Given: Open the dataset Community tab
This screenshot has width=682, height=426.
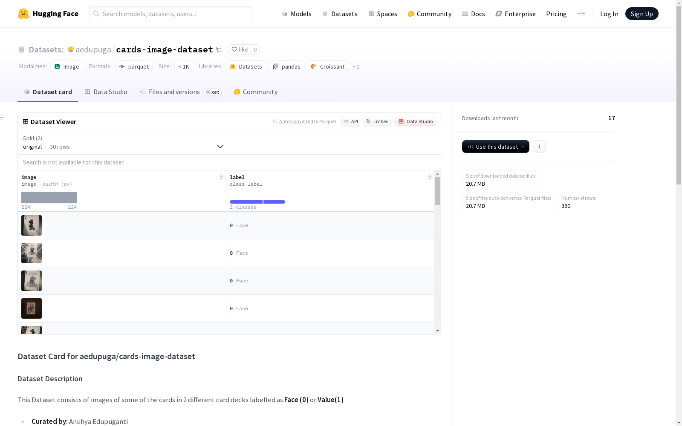Looking at the screenshot, I should (256, 92).
